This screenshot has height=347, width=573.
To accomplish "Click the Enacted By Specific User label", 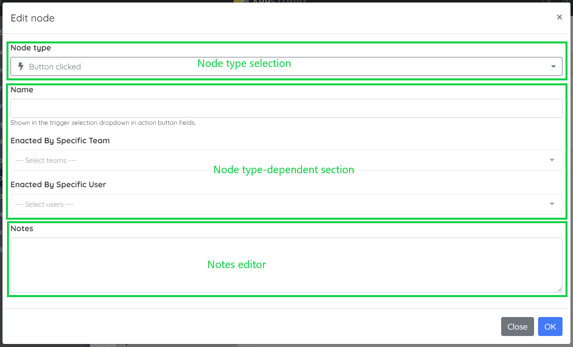I will point(58,184).
